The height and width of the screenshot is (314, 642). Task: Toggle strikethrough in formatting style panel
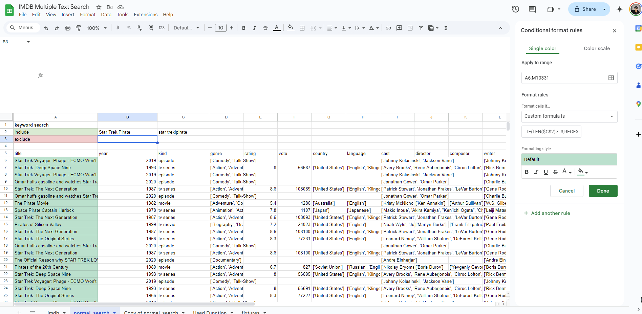[555, 172]
